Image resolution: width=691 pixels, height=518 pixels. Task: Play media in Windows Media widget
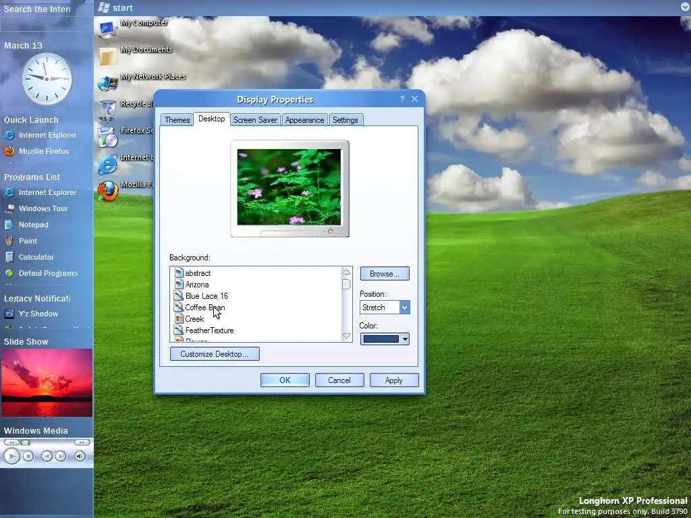(x=12, y=457)
